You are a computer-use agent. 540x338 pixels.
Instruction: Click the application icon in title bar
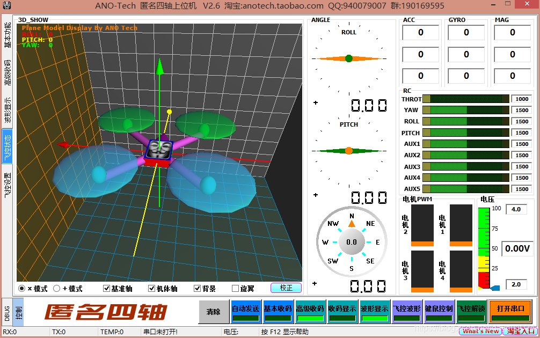click(6, 5)
